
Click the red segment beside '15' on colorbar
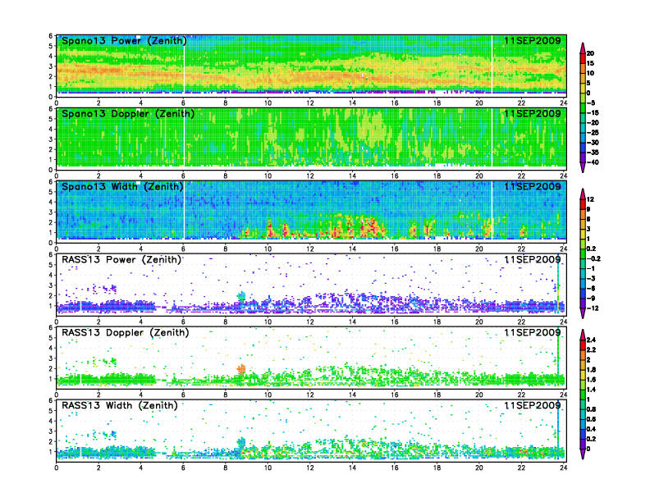tap(583, 58)
